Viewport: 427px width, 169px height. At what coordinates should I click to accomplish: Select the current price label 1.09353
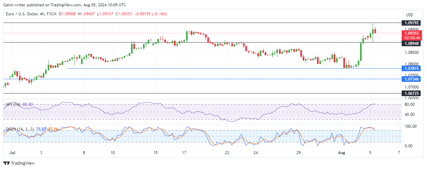(x=412, y=33)
